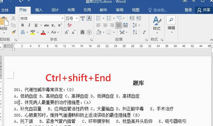Click the highlighted Justify alignment button
The width and height of the screenshot is (213, 126).
pos(119,25)
